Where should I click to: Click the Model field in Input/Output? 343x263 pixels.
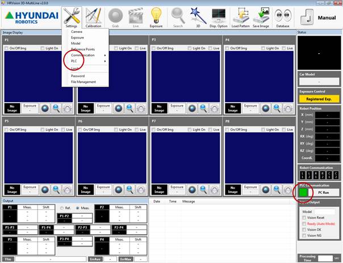coord(325,212)
